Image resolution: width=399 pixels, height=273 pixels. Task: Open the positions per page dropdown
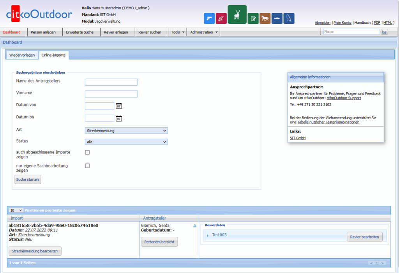click(x=16, y=210)
